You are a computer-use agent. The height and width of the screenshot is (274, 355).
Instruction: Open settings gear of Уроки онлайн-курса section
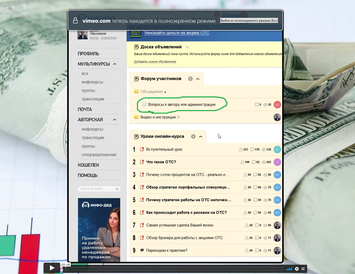[x=193, y=137]
